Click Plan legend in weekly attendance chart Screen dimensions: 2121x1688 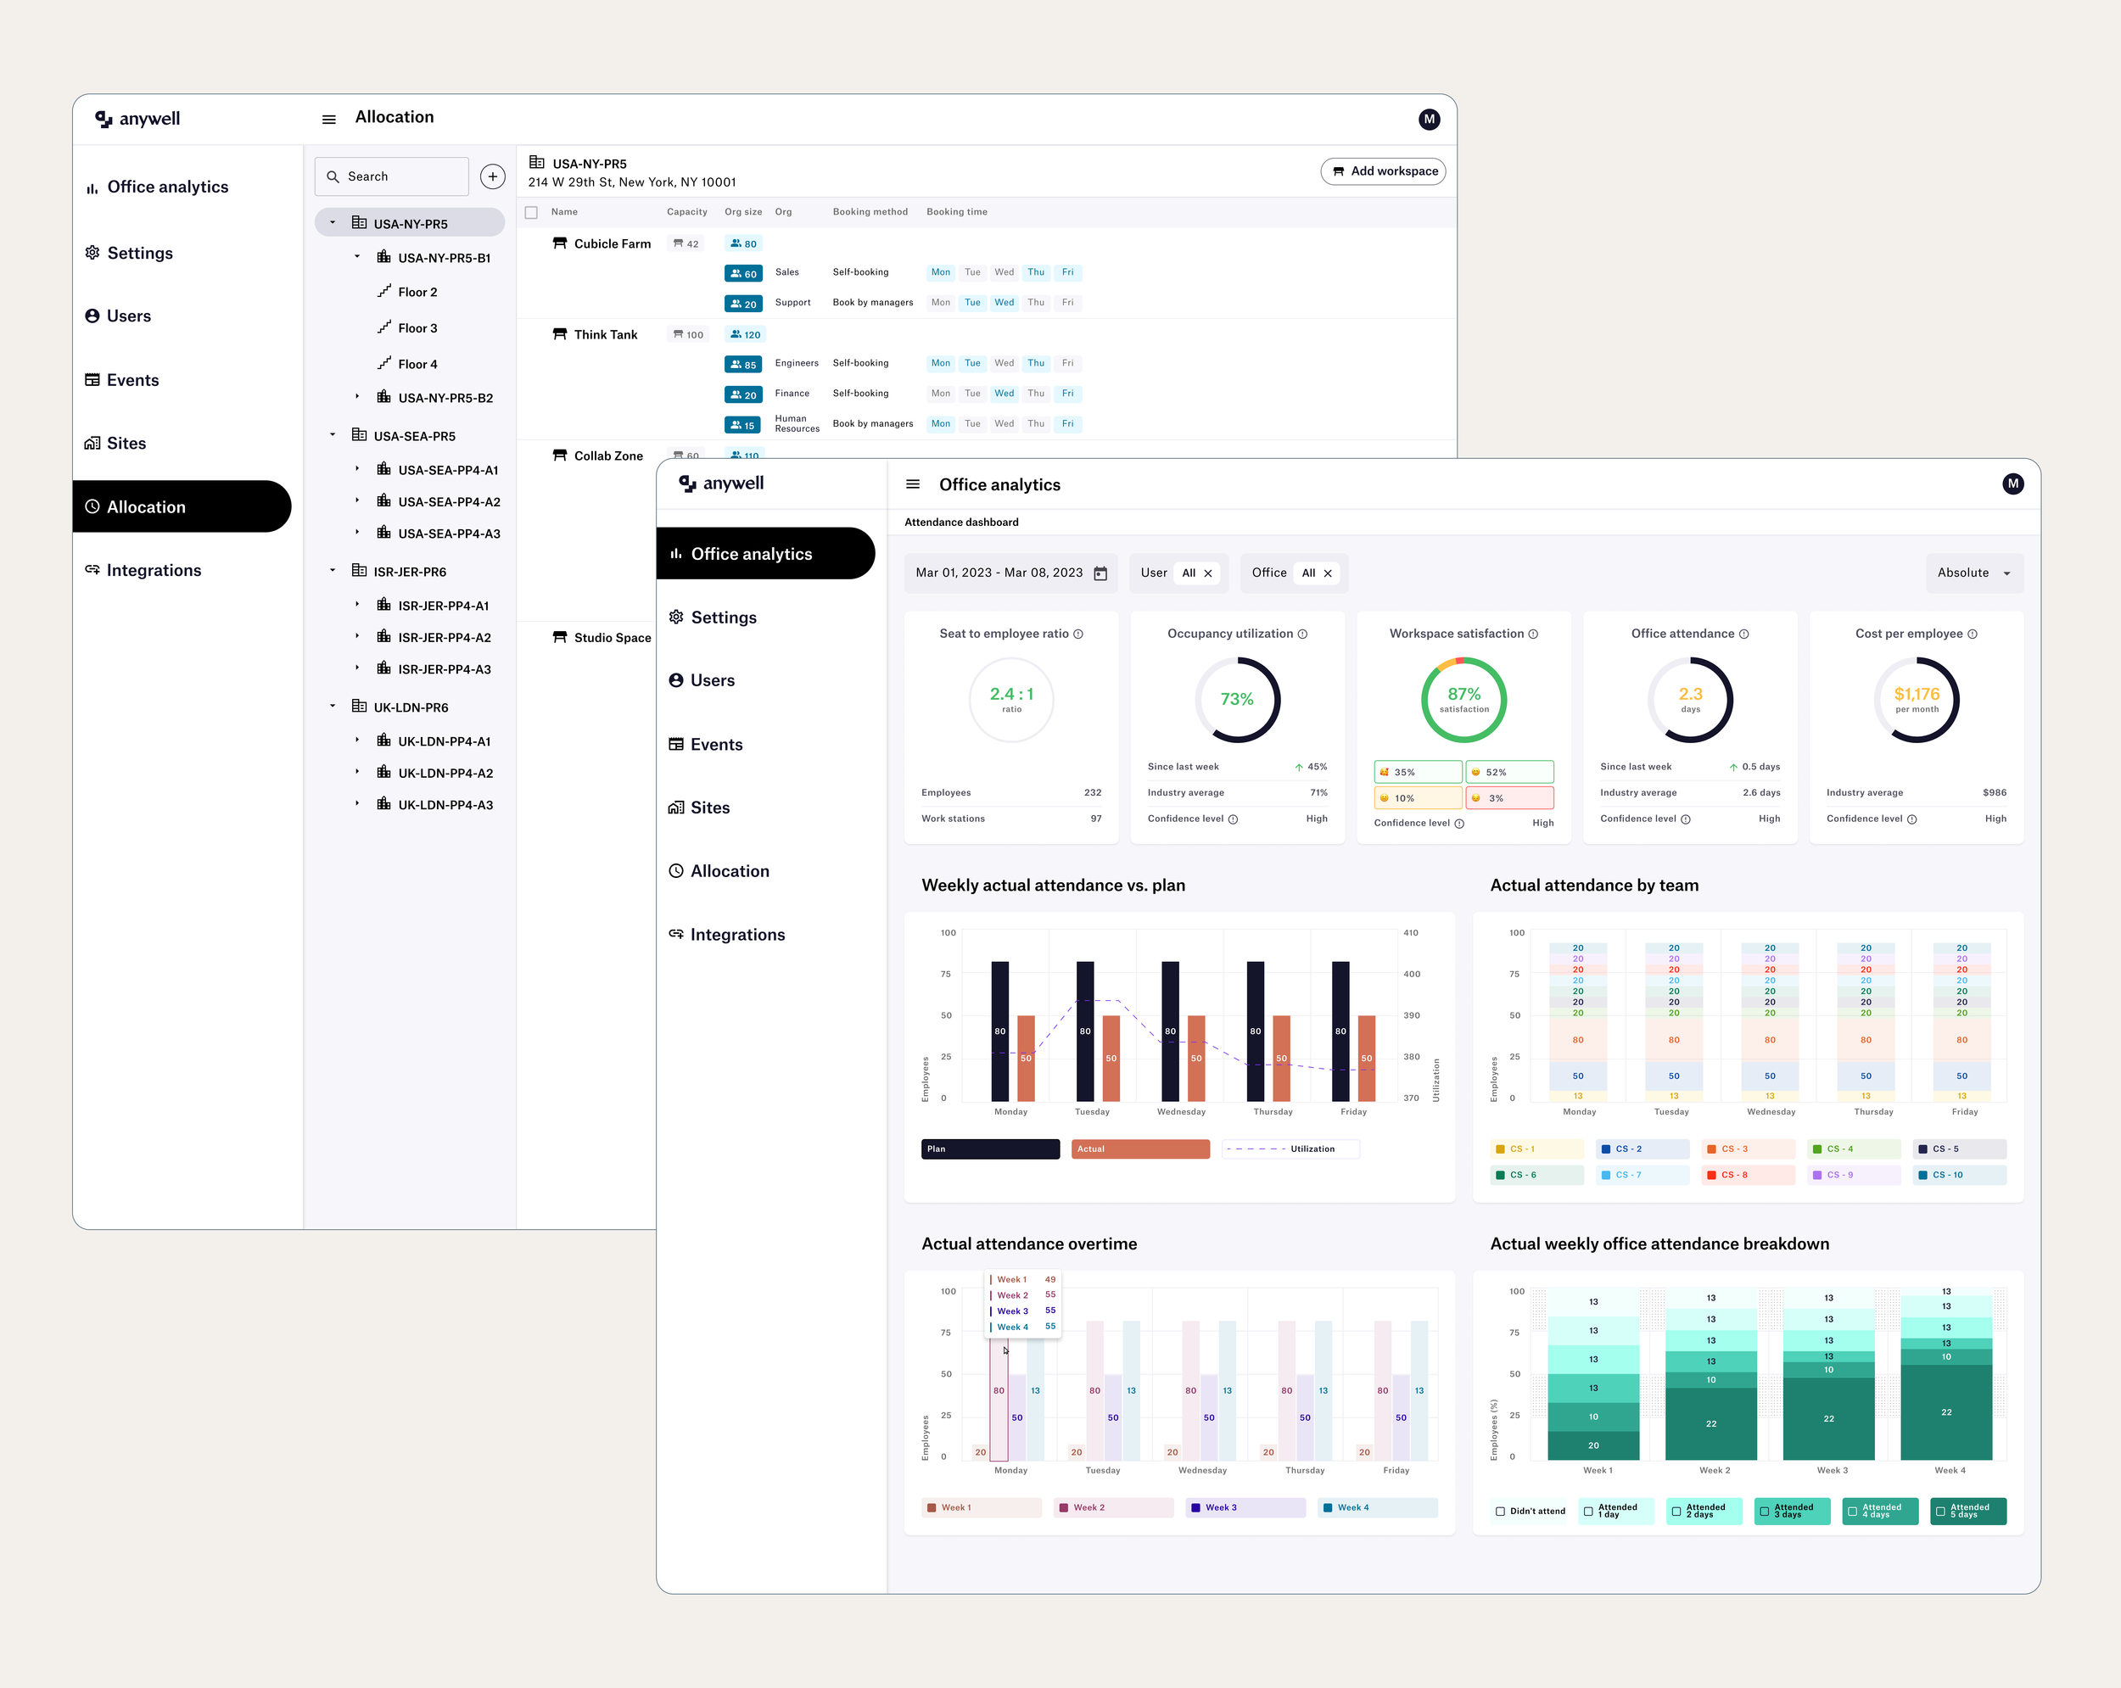[x=990, y=1149]
